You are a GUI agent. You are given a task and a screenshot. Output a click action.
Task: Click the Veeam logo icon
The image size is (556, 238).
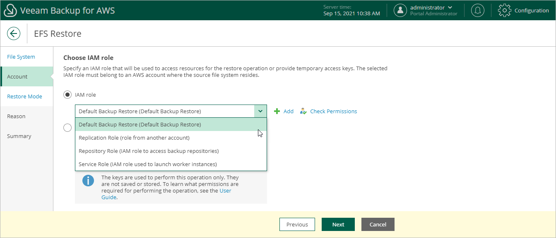[x=10, y=11]
